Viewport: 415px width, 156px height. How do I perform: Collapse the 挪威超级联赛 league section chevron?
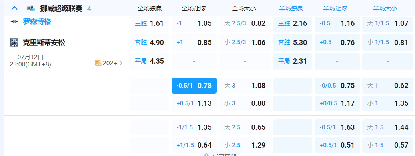[14, 8]
